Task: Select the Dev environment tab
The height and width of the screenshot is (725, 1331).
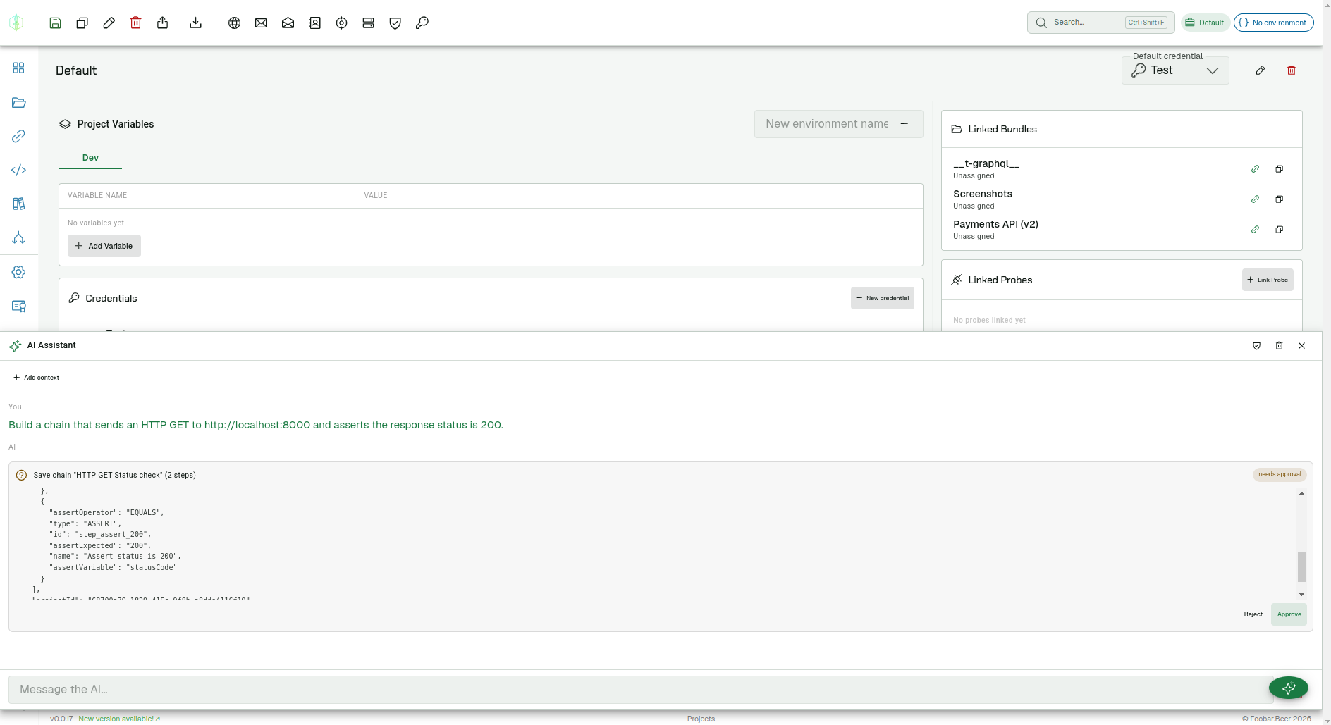Action: [90, 158]
